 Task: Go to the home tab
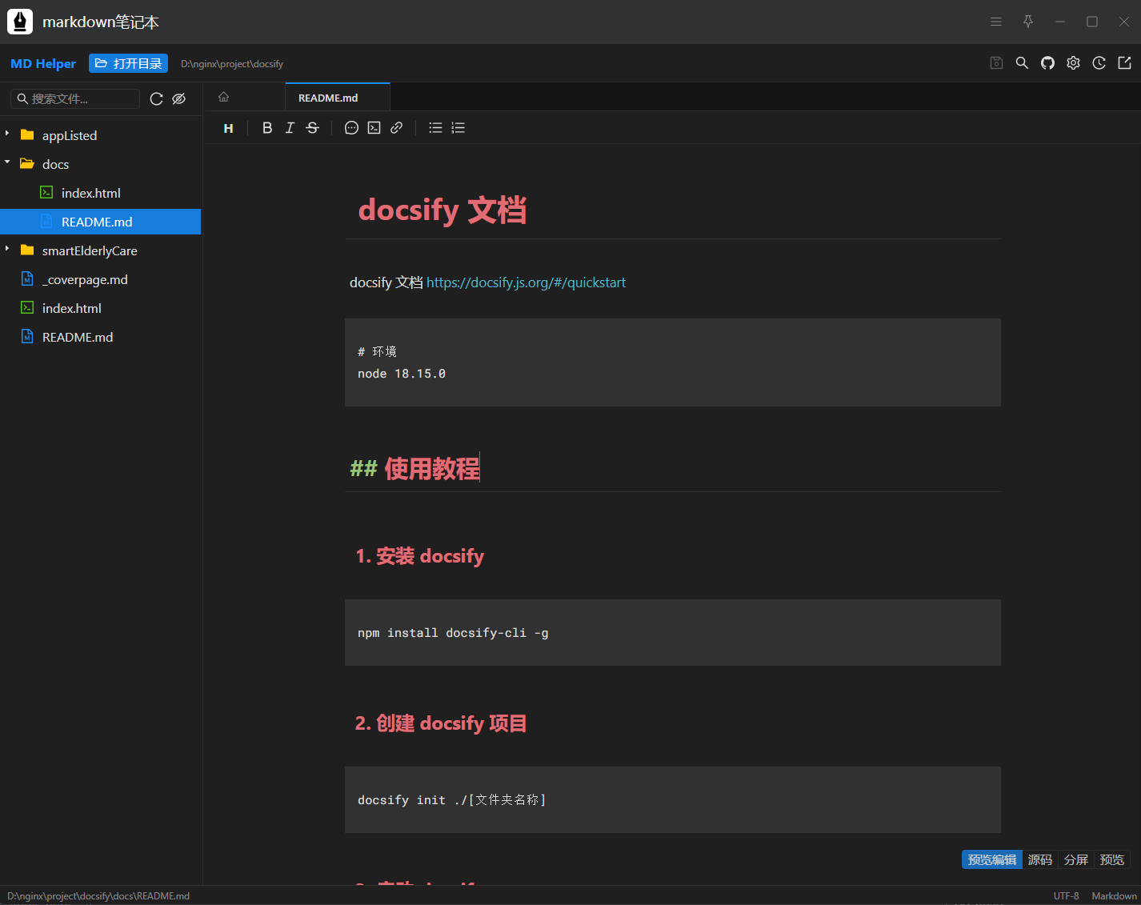click(224, 97)
